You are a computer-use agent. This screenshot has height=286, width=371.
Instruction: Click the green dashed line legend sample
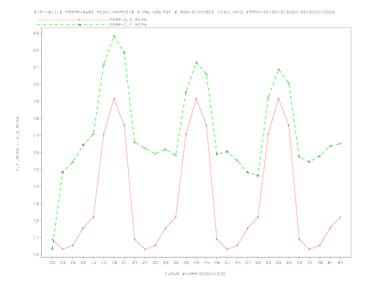[73, 25]
